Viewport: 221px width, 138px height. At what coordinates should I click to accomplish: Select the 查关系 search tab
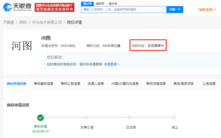pos(113,3)
